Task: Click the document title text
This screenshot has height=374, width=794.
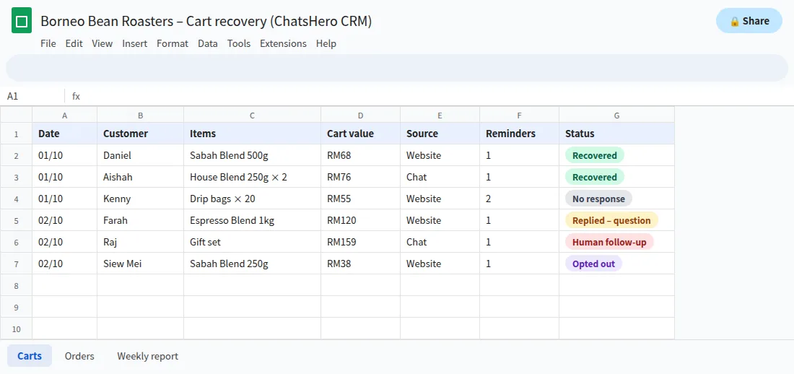Action: [206, 21]
